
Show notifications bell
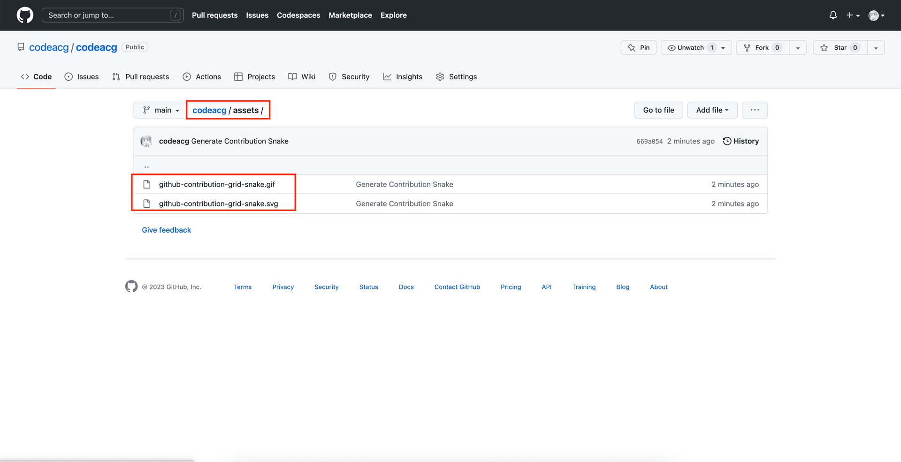833,15
